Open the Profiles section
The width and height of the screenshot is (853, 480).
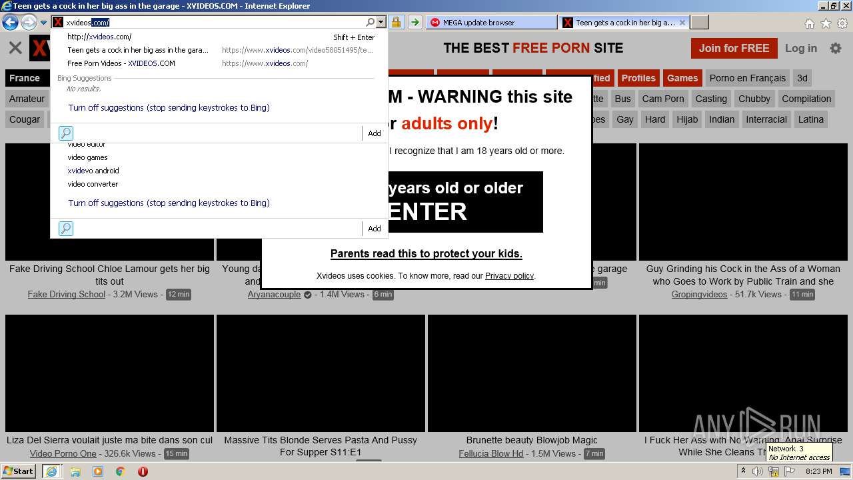638,78
